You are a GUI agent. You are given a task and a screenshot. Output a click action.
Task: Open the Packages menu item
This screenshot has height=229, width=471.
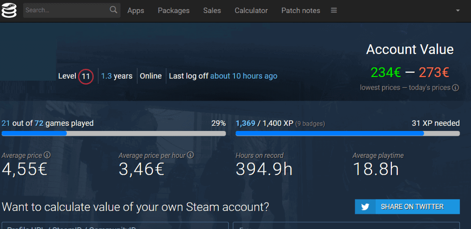173,10
